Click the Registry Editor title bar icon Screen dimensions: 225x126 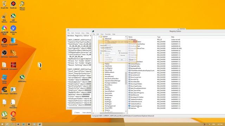coord(93,31)
